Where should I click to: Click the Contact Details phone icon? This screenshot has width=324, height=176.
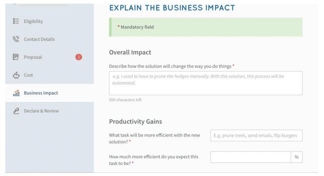pyautogui.click(x=16, y=39)
